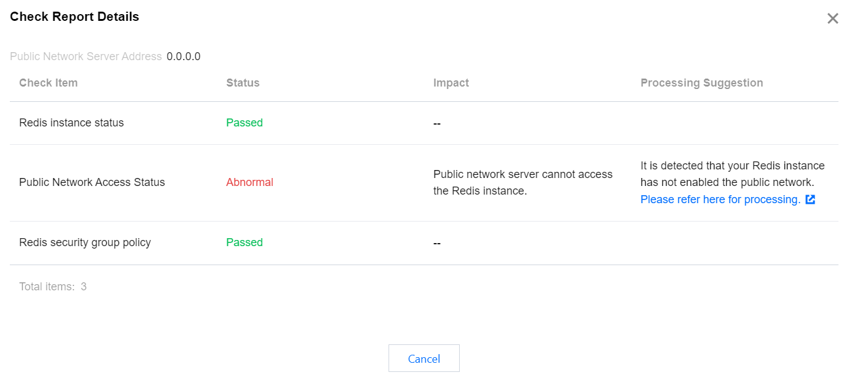The height and width of the screenshot is (383, 844).
Task: Select the Redis instance status row label
Action: [71, 123]
